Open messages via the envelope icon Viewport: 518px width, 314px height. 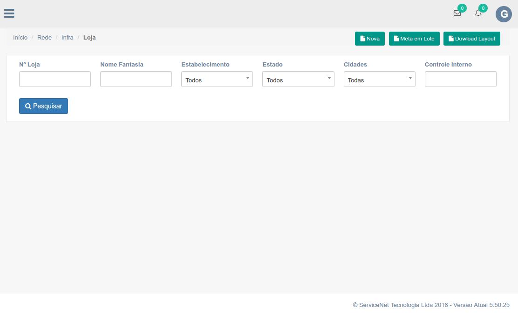pos(457,13)
